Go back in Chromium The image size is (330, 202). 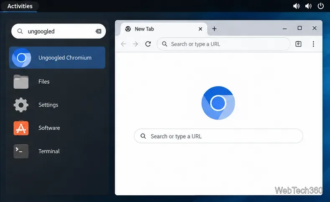123,44
